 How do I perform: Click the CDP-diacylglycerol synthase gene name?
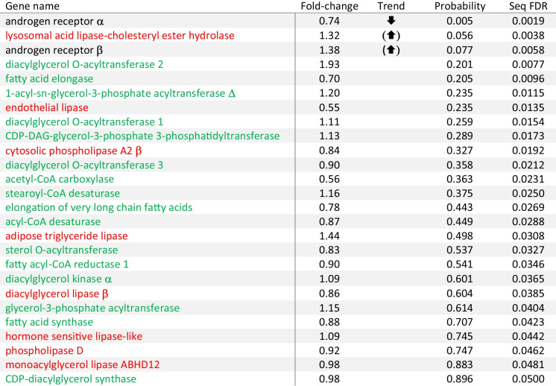click(71, 379)
